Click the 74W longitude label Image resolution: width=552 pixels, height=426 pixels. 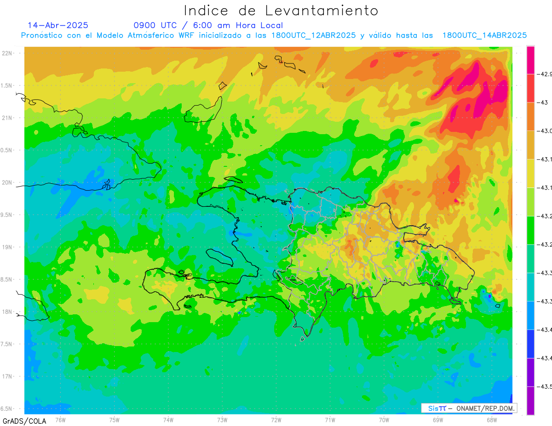(x=168, y=420)
